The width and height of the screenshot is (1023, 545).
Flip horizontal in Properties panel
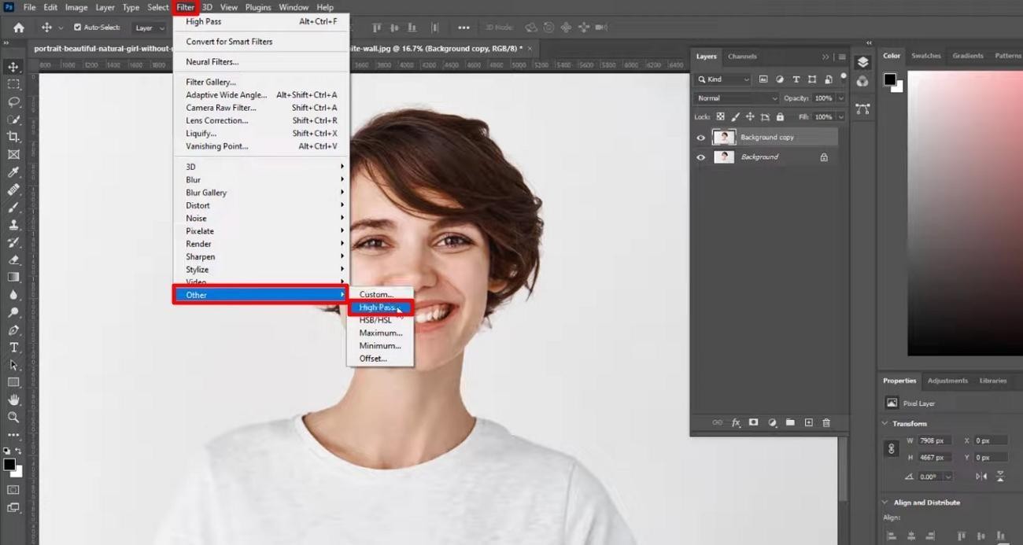(981, 477)
